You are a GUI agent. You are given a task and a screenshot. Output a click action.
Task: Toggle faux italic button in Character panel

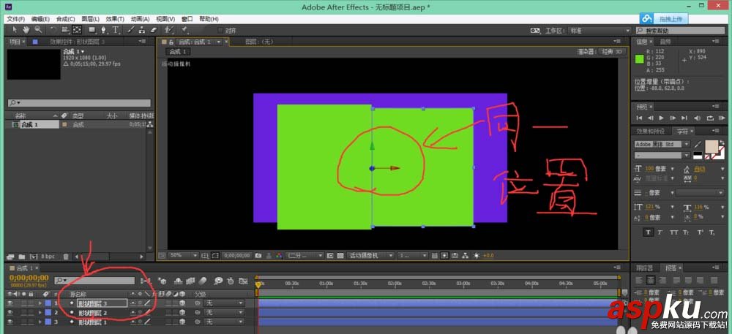[660, 232]
